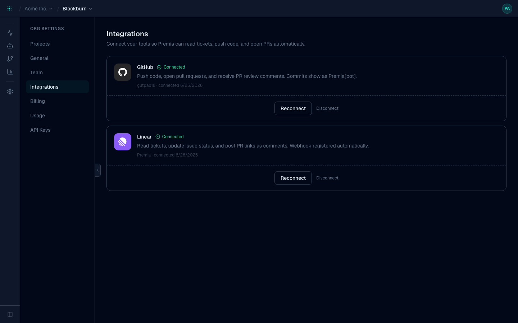Open the Team settings page

coord(57,72)
